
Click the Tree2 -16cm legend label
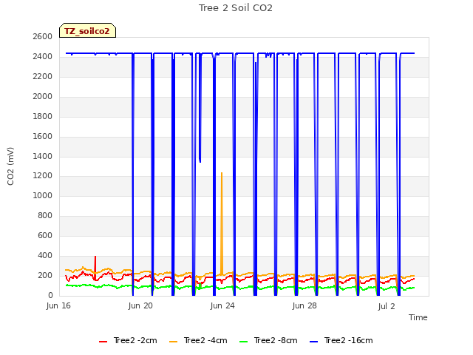pos(348,340)
